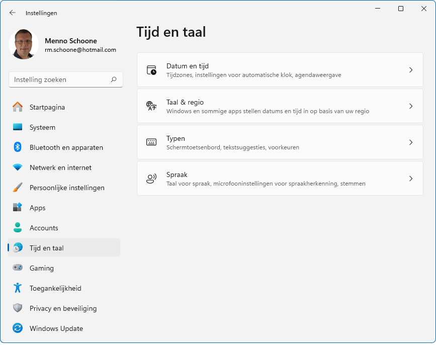Click the rm.schoone@hotmail.com email text

pos(80,50)
